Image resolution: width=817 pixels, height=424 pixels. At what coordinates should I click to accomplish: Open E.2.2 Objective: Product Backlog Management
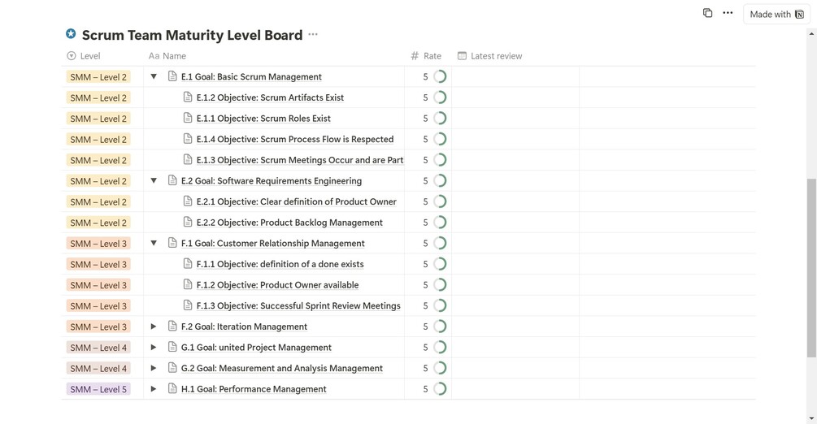(x=289, y=223)
